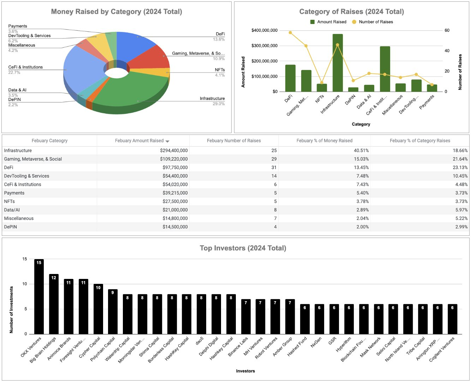The image size is (471, 382).
Task: Click the CeFi & Instit… green bar
Action: pos(385,71)
